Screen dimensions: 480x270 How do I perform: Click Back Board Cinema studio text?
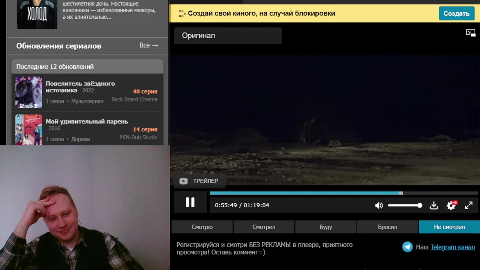tap(134, 99)
